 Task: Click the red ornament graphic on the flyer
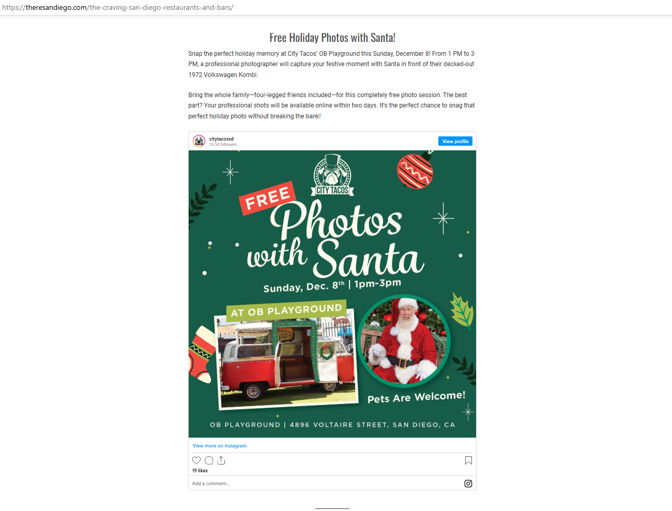coord(416,170)
